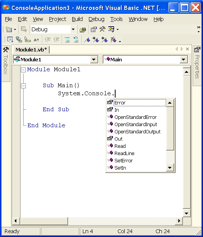Click the Display Object Member List icon

[x=10, y=40]
